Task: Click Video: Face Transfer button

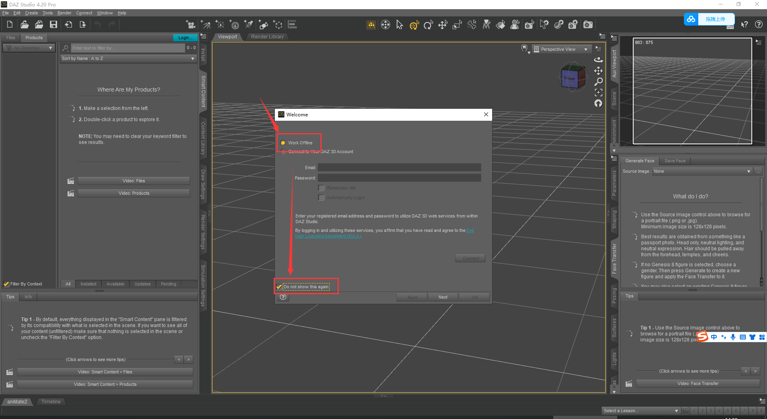Action: point(697,383)
